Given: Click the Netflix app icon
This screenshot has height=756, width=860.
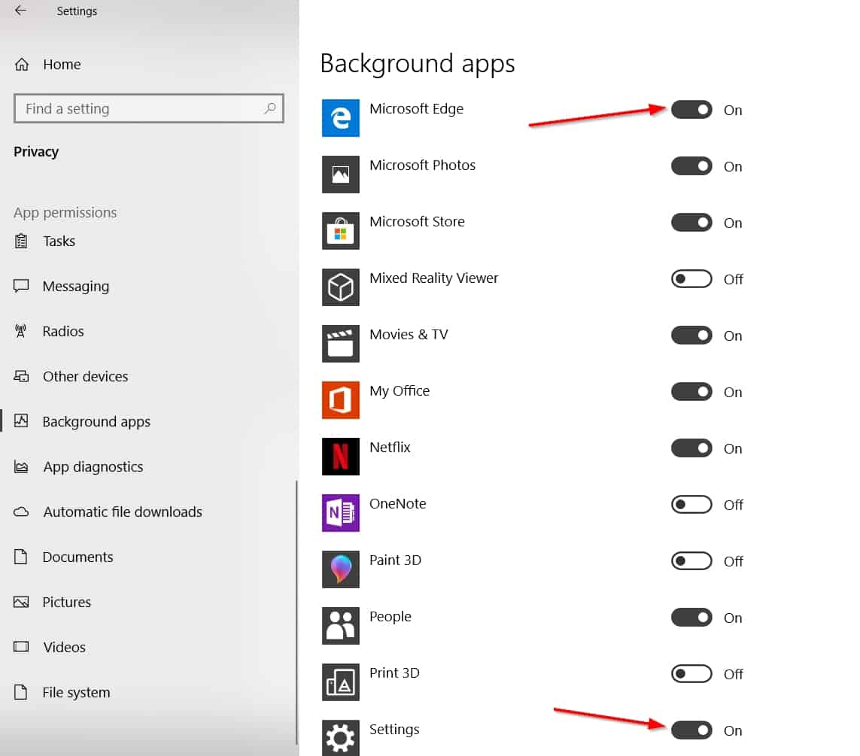Looking at the screenshot, I should click(x=341, y=457).
